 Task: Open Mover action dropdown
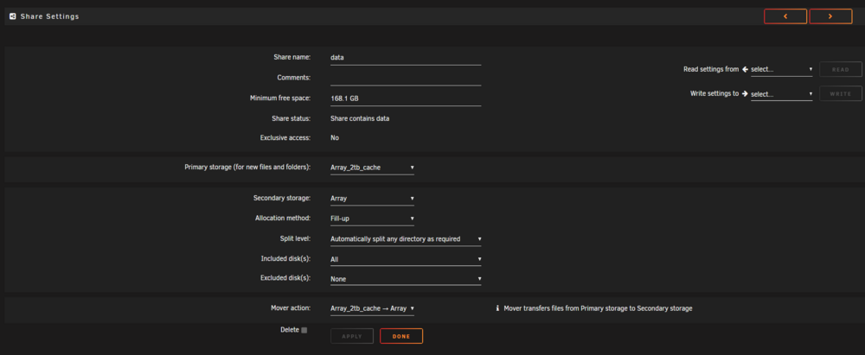[372, 308]
